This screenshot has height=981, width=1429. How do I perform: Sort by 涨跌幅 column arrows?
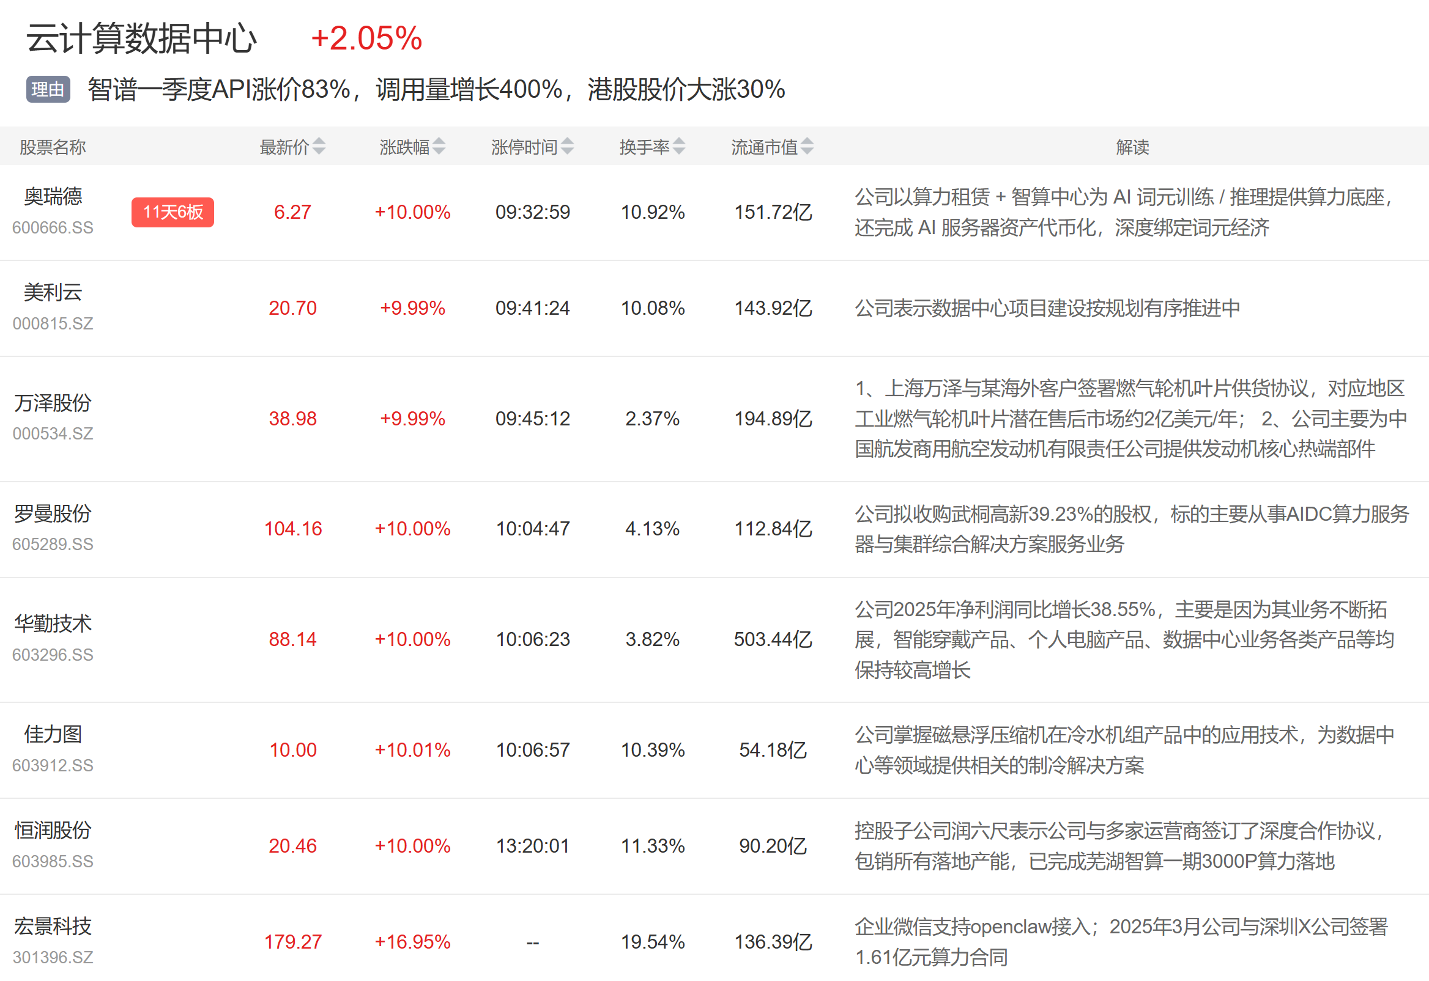pyautogui.click(x=439, y=146)
